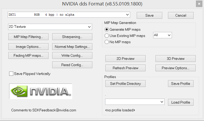Click Load Profile button
Viewport: 204px width, 121px height.
(x=181, y=102)
